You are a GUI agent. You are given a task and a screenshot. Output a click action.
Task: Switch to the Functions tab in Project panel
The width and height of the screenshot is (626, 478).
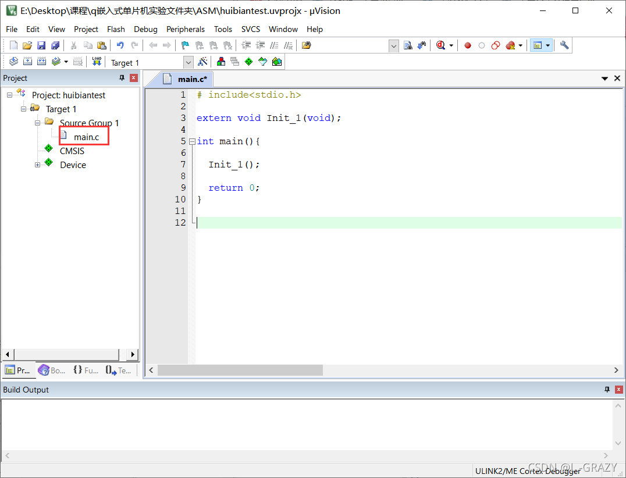(x=86, y=370)
